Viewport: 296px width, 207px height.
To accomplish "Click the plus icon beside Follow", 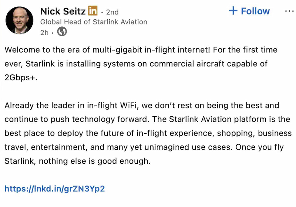I will [233, 11].
